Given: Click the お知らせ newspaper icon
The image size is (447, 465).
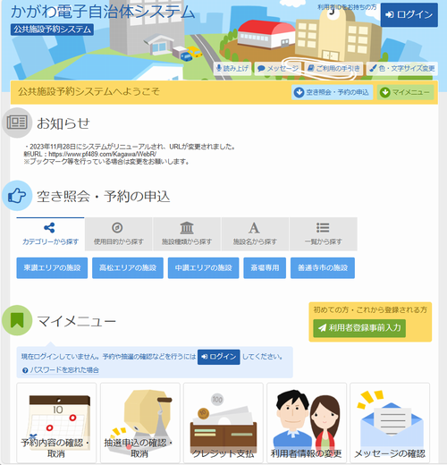Looking at the screenshot, I should click(x=17, y=123).
